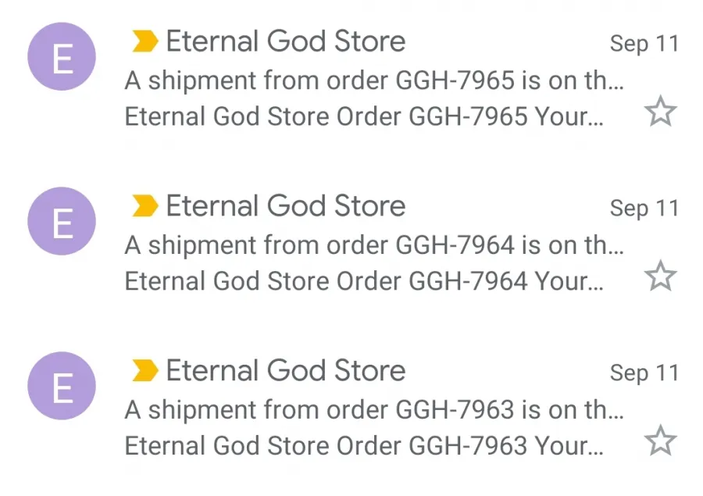Image resolution: width=703 pixels, height=496 pixels.
Task: Click the preview text of GGH-7965 email
Action: [364, 116]
